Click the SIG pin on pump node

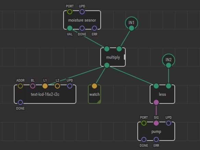coord(156,123)
